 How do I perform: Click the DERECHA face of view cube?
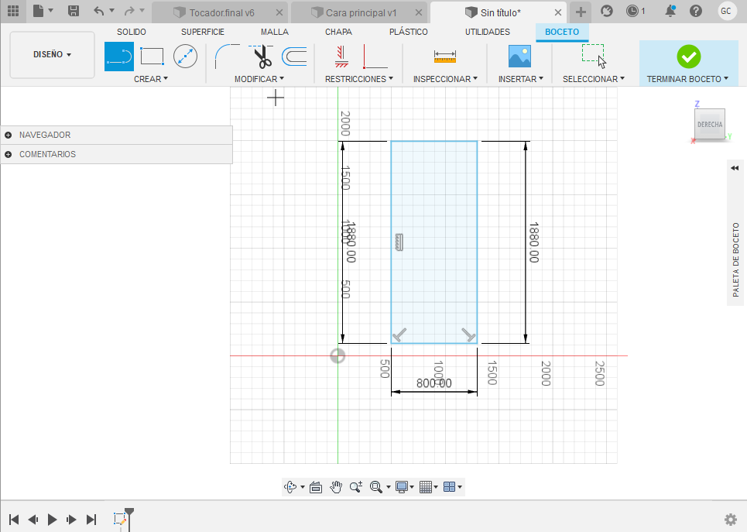click(x=709, y=124)
